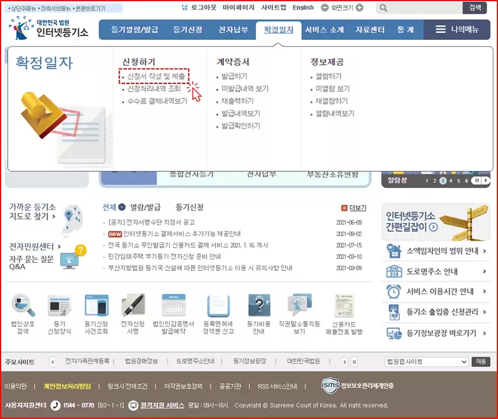Click 신청처리내역 조회 link
Viewport: 498px width, 419px height.
point(154,88)
